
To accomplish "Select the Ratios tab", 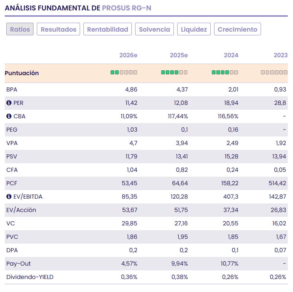I will coord(20,29).
